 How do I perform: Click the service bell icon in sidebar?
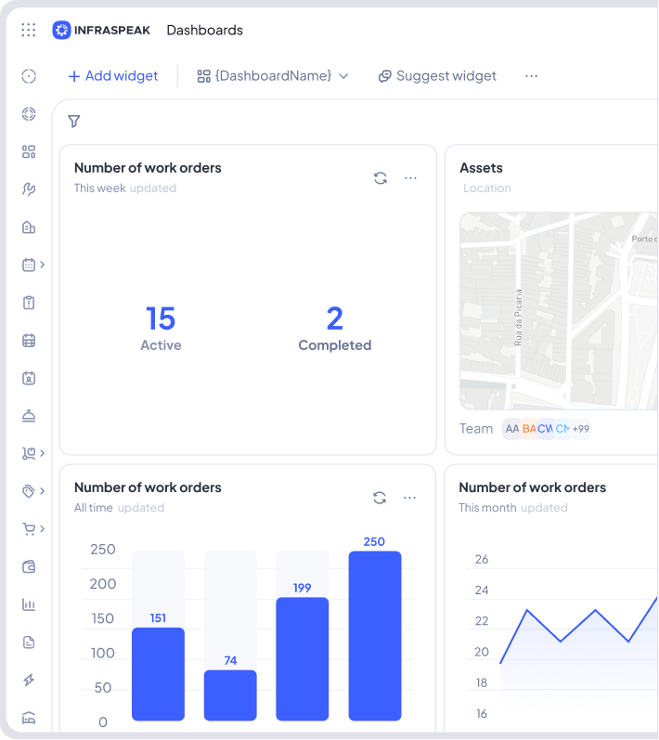pyautogui.click(x=29, y=416)
